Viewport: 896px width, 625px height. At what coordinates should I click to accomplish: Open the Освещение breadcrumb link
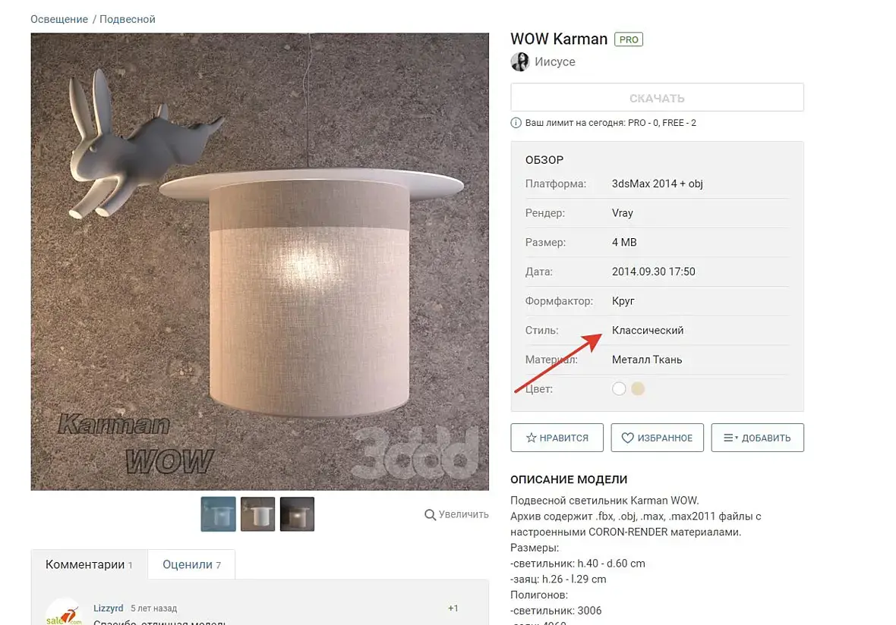coord(59,19)
